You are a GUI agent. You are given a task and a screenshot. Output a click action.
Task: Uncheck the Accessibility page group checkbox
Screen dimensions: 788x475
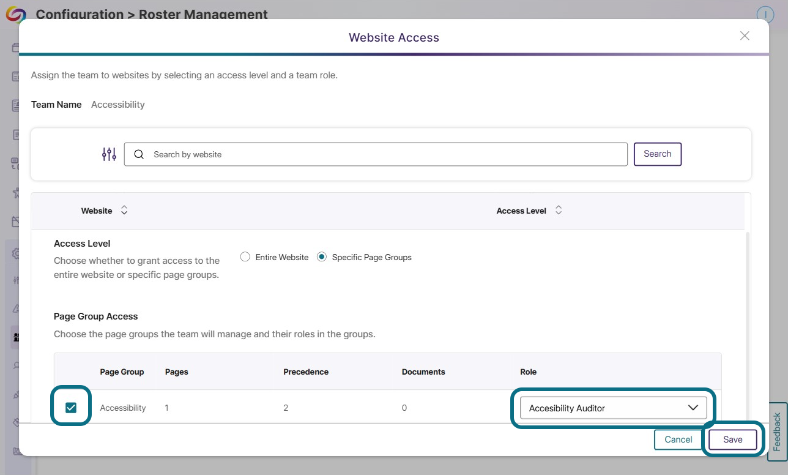click(71, 408)
